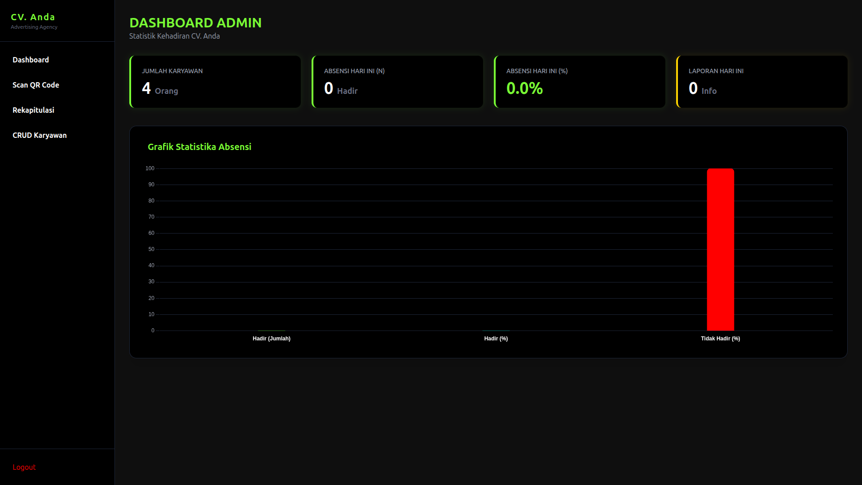Viewport: 862px width, 485px height.
Task: Click the Tidak Hadir (%) axis label
Action: point(721,339)
